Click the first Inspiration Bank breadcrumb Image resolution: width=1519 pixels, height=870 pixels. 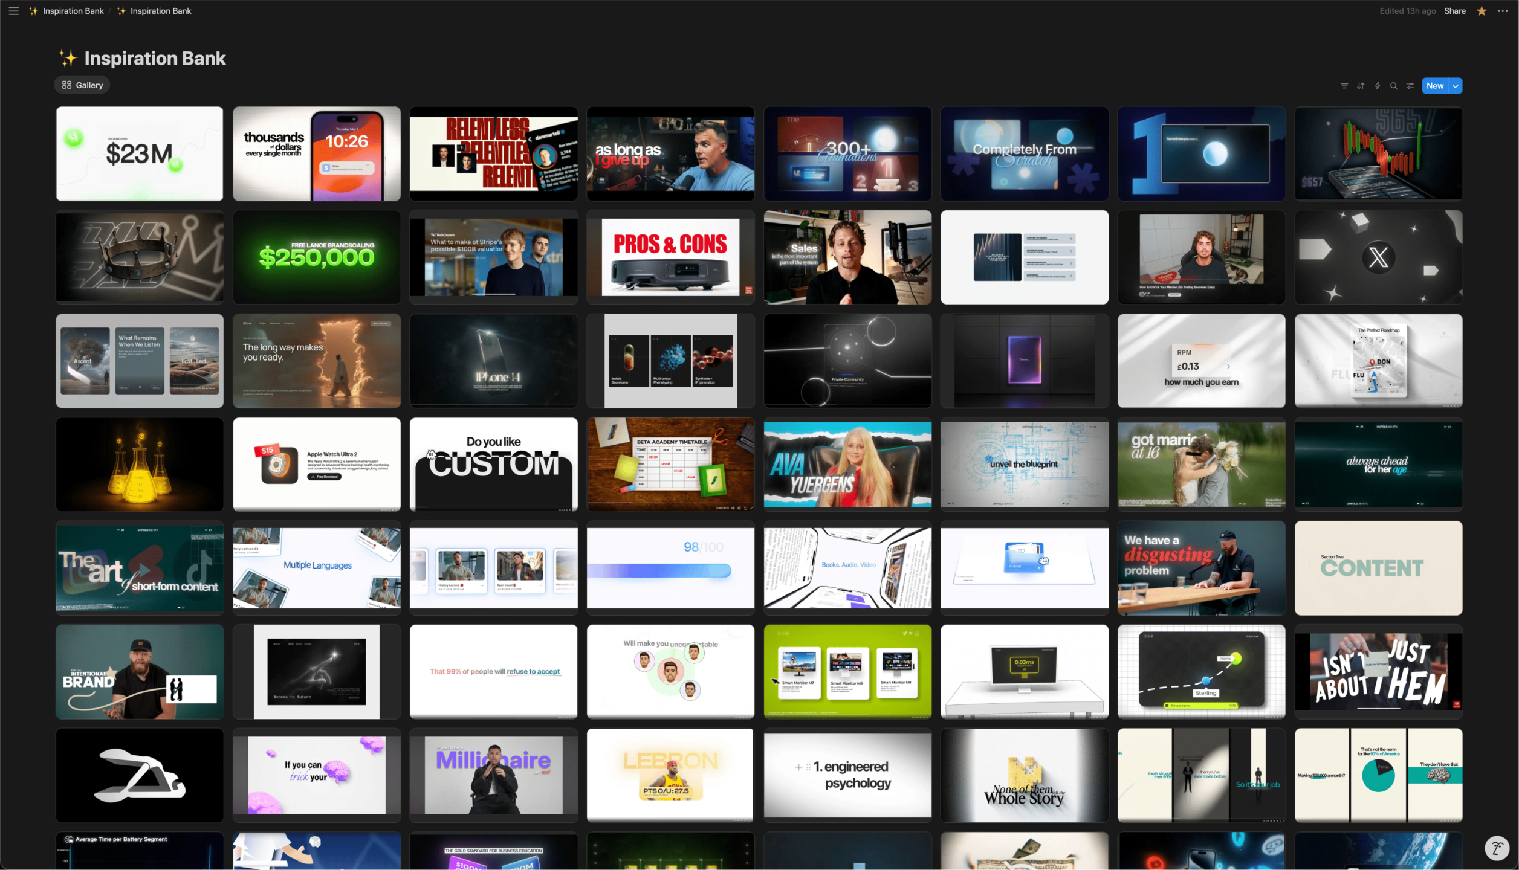point(66,11)
